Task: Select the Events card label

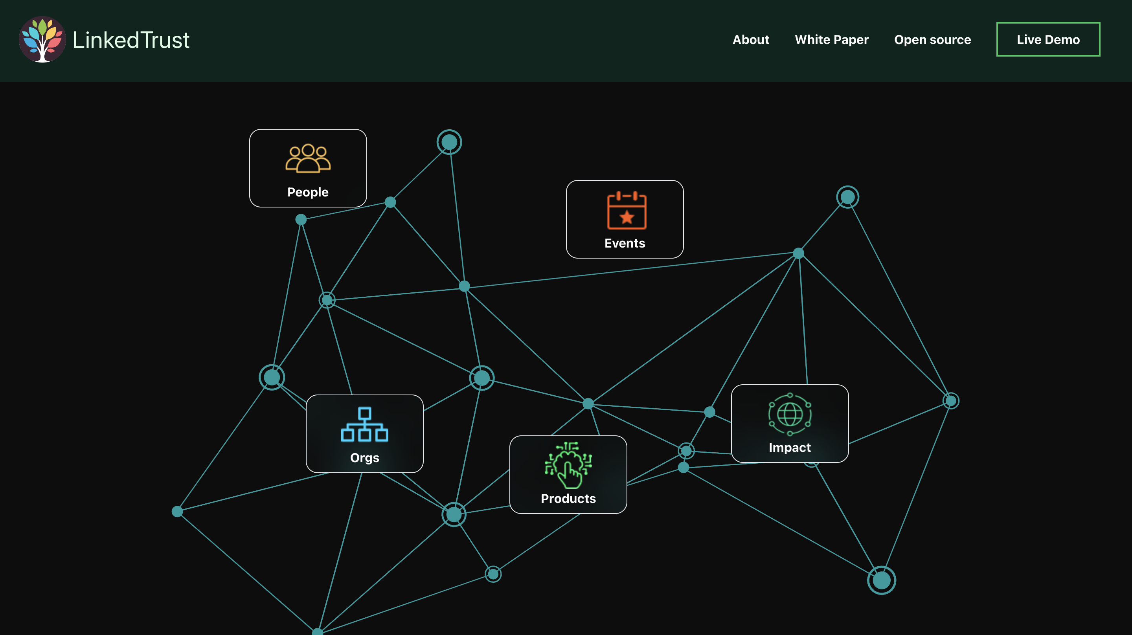Action: coord(625,243)
